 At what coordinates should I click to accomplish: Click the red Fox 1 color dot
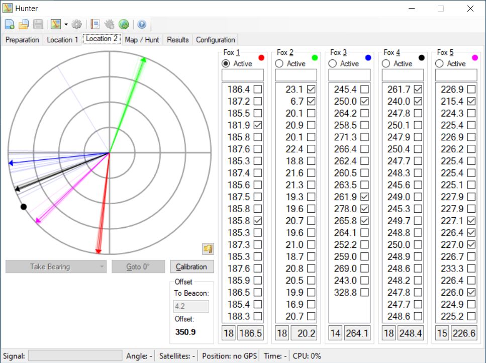pyautogui.click(x=261, y=58)
